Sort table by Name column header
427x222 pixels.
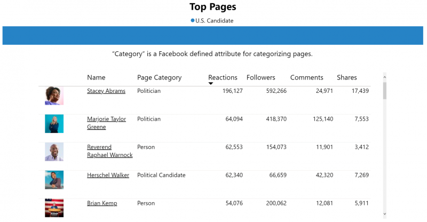point(96,77)
